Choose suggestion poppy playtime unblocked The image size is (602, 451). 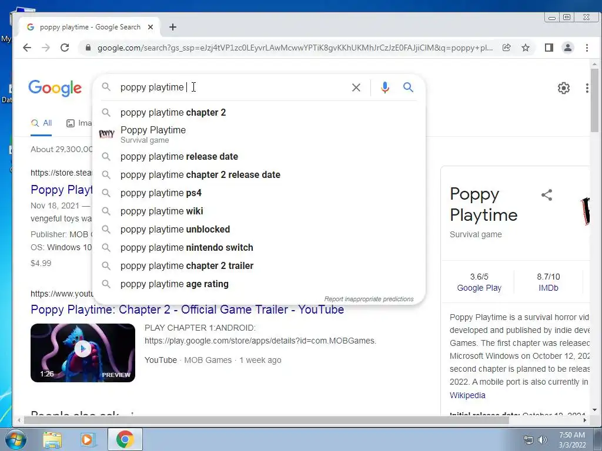pos(259,230)
